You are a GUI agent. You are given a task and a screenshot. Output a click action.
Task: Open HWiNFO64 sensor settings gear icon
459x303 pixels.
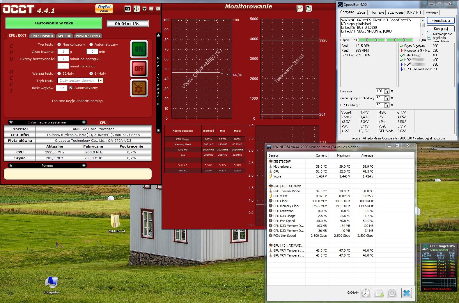pos(392,293)
